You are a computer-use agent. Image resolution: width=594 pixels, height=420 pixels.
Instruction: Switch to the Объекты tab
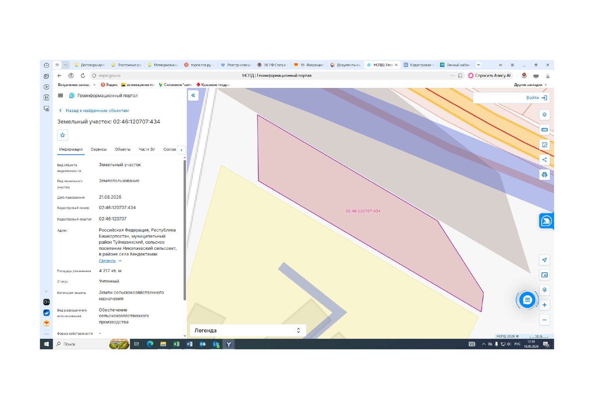[123, 149]
